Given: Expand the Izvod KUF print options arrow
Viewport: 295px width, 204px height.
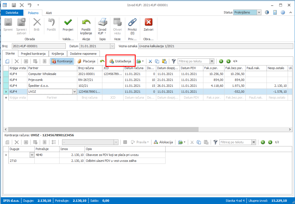Looking at the screenshot, I should click(x=105, y=33).
